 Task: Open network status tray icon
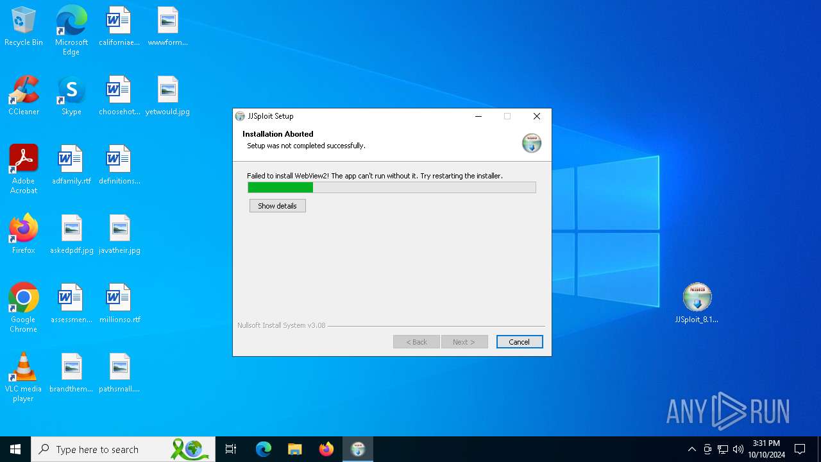[723, 449]
